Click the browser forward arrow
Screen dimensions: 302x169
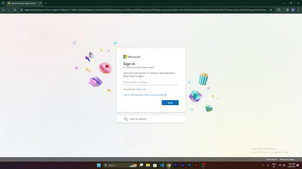[x=9, y=10]
